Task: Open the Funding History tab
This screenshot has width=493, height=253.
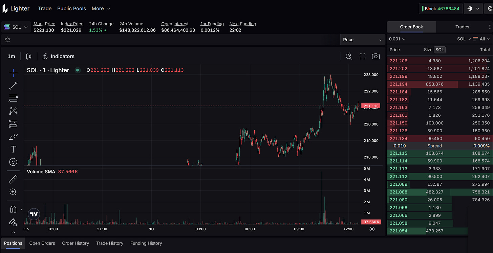Action: click(x=146, y=243)
